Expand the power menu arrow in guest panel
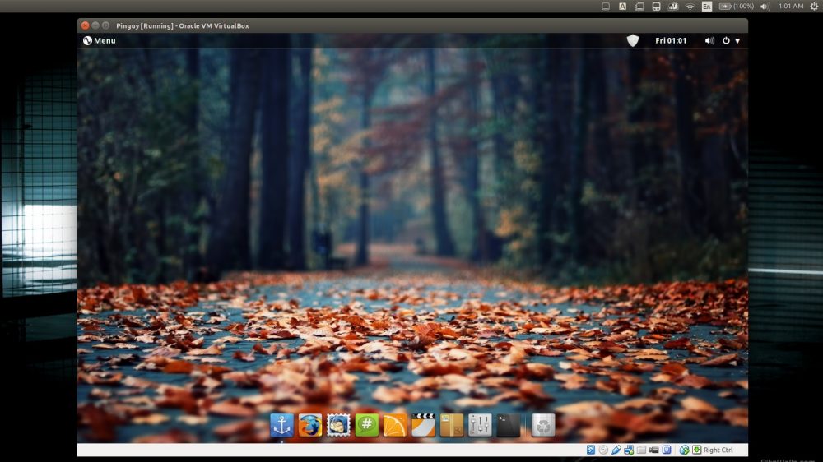Screen dimensions: 823x462 coord(737,40)
